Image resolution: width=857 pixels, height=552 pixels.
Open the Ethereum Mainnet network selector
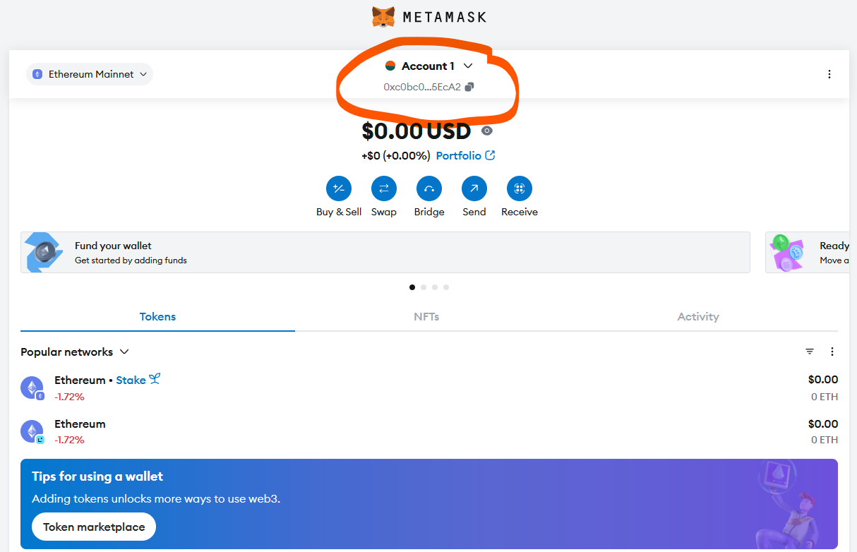click(x=90, y=74)
